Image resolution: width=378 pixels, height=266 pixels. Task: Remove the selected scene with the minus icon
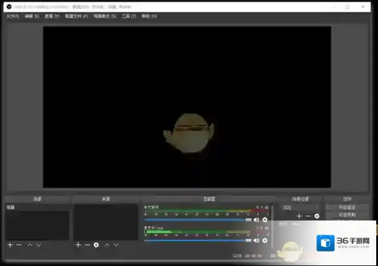pyautogui.click(x=19, y=245)
